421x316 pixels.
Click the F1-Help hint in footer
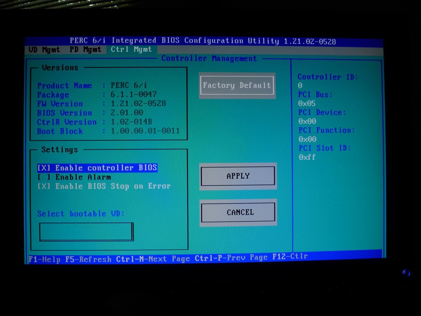click(x=44, y=259)
